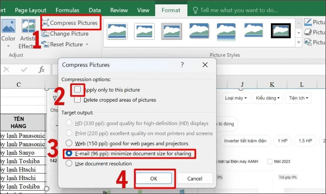Select column K header

(x=272, y=85)
